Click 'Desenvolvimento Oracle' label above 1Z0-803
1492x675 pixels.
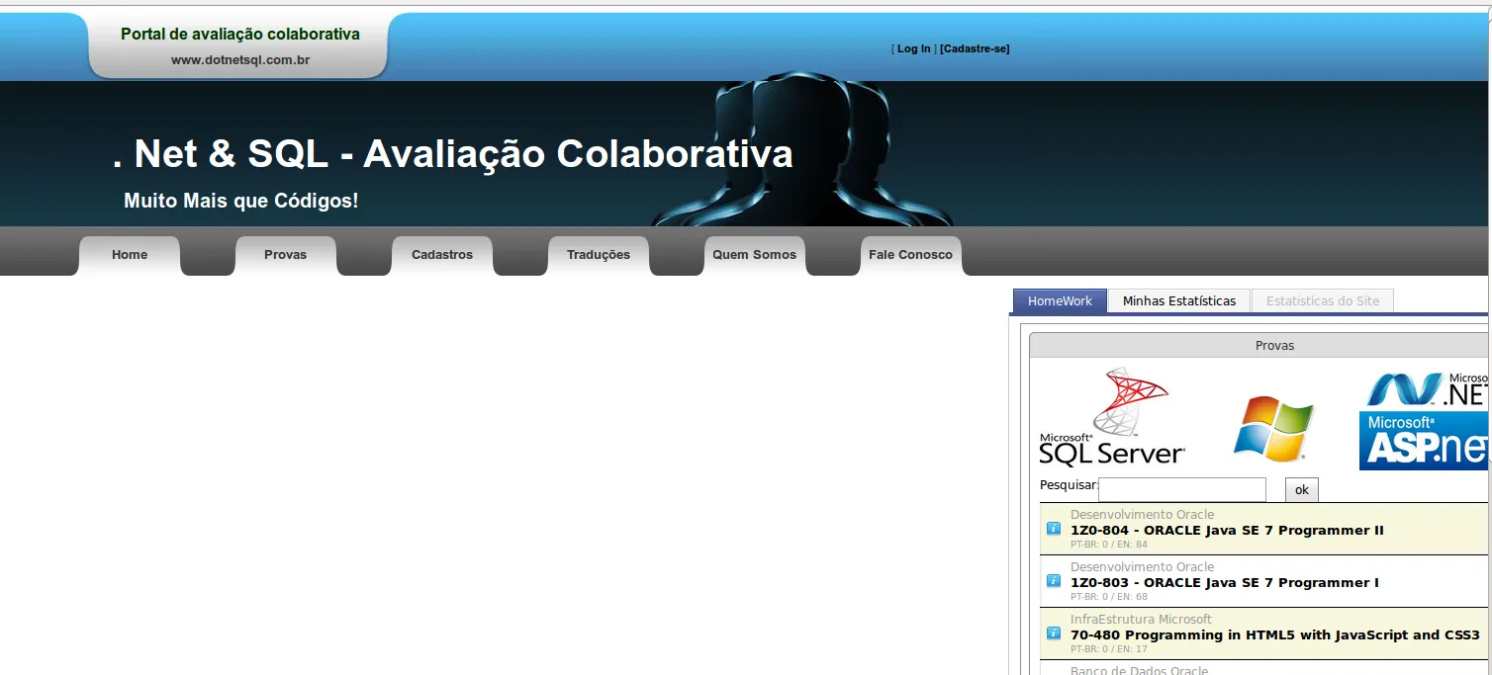tap(1142, 567)
